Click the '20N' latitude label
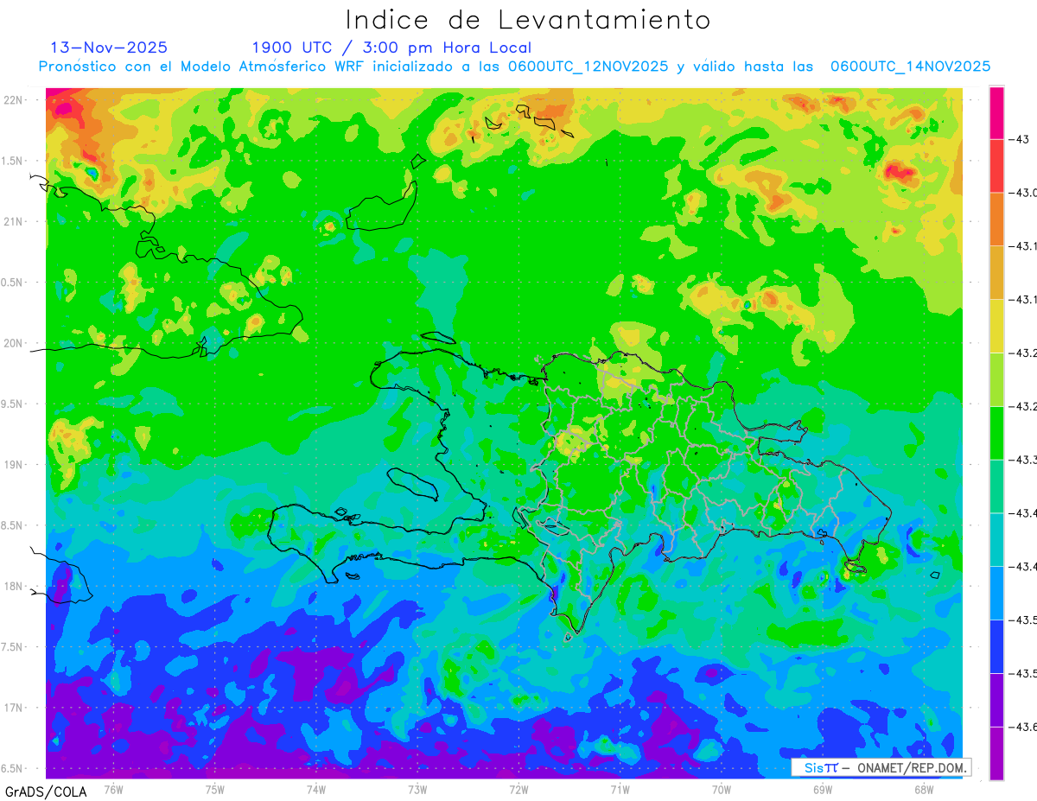 [x=15, y=343]
